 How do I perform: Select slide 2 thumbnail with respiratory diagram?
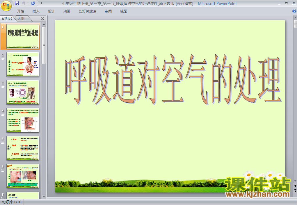point(23,64)
